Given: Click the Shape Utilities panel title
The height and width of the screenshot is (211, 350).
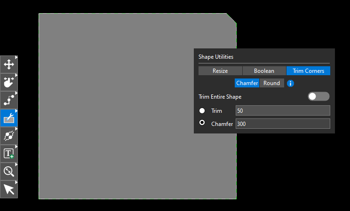Looking at the screenshot, I should pos(216,57).
